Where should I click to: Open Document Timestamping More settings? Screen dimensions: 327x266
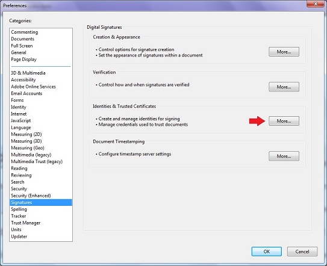point(284,156)
